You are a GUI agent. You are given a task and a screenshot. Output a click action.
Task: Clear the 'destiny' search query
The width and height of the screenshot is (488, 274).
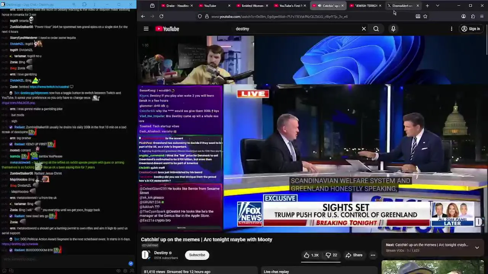pos(364,29)
